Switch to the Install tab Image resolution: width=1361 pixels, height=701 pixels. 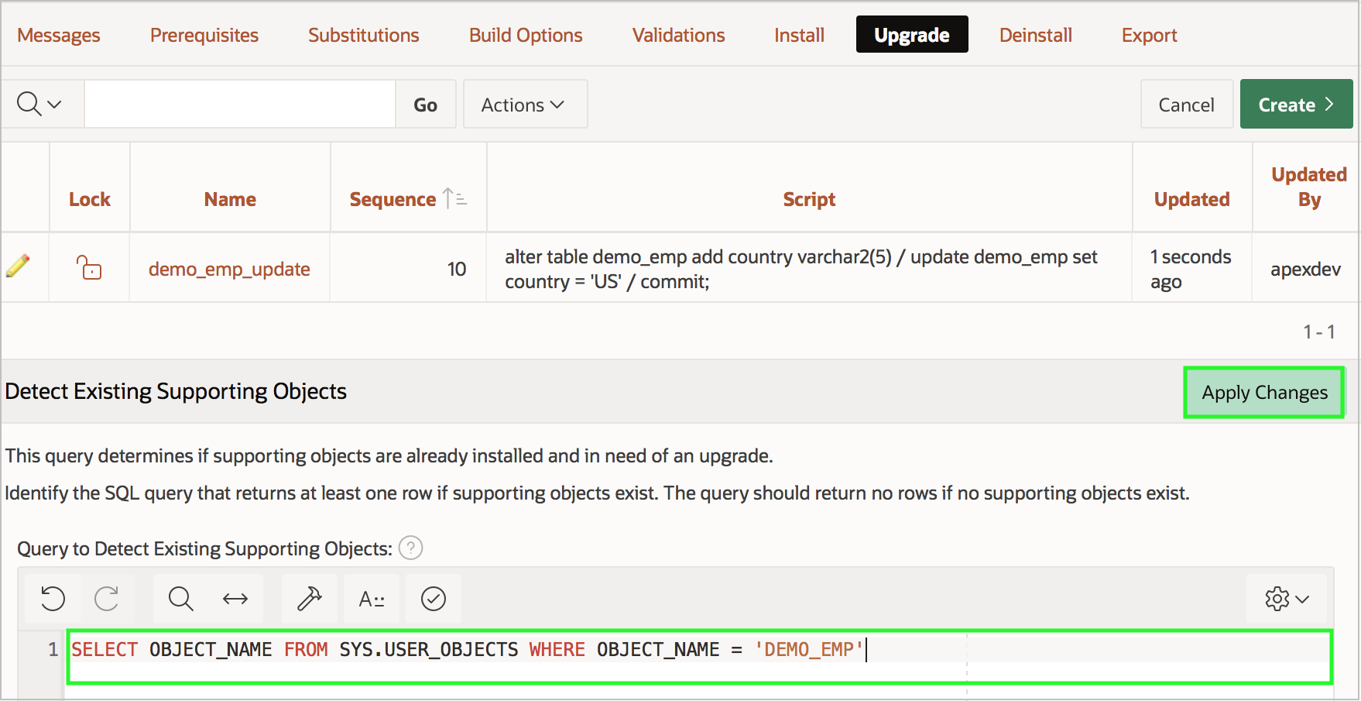[800, 35]
